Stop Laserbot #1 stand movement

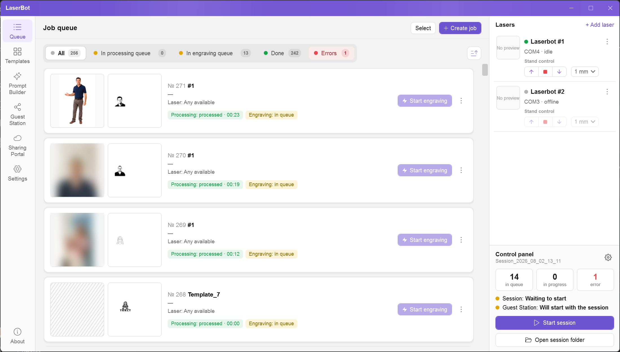[x=545, y=72]
